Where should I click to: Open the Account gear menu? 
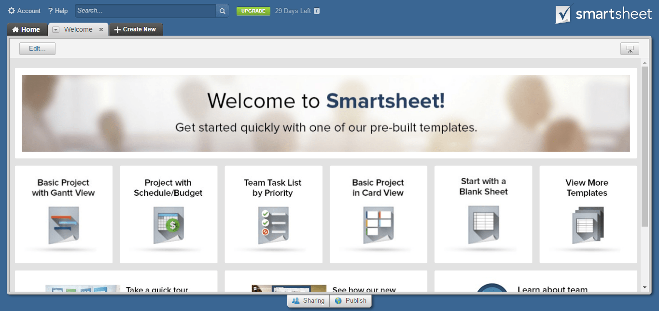pos(24,11)
